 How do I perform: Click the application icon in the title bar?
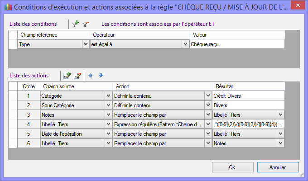click(6, 6)
